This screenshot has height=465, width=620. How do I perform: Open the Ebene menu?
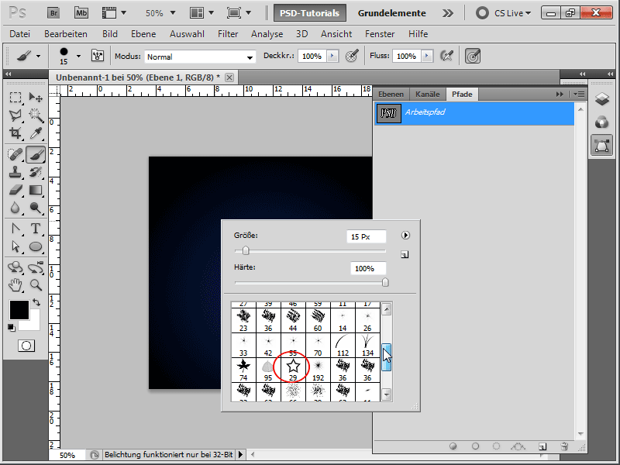(x=143, y=34)
